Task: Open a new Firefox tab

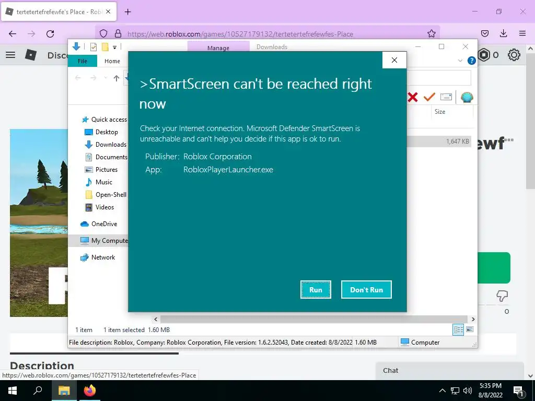Action: pos(127,12)
